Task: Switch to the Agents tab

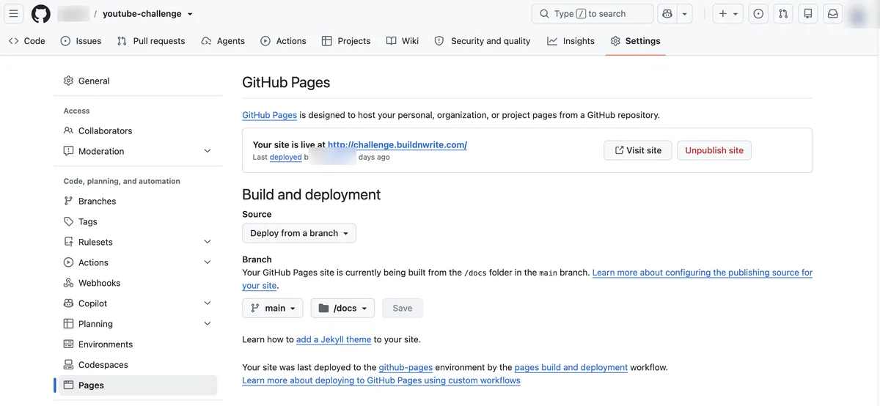Action: [223, 41]
